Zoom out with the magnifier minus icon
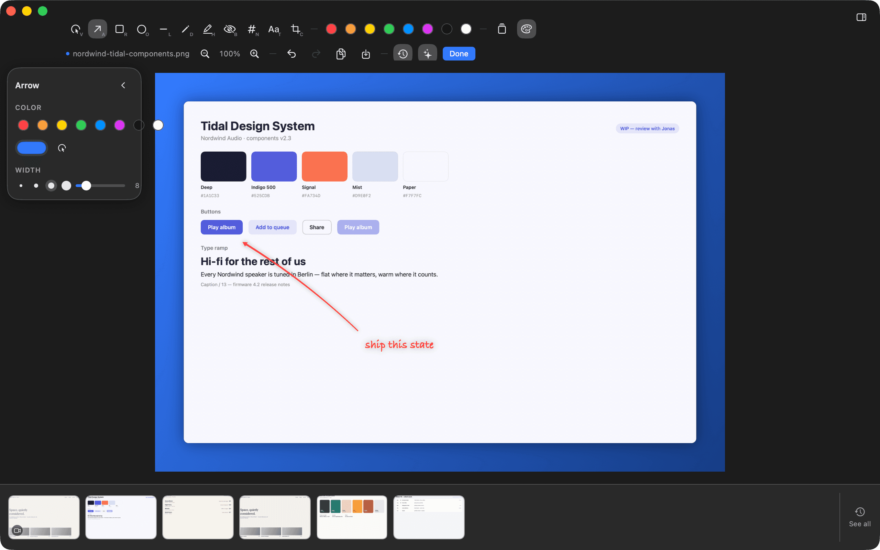 (x=205, y=54)
